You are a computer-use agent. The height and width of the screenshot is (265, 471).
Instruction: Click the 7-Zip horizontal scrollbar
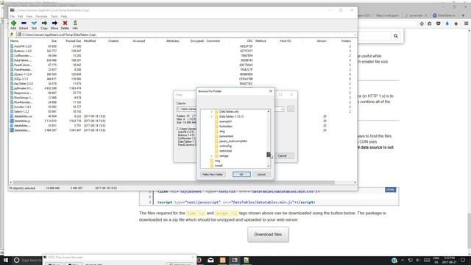pos(174,183)
